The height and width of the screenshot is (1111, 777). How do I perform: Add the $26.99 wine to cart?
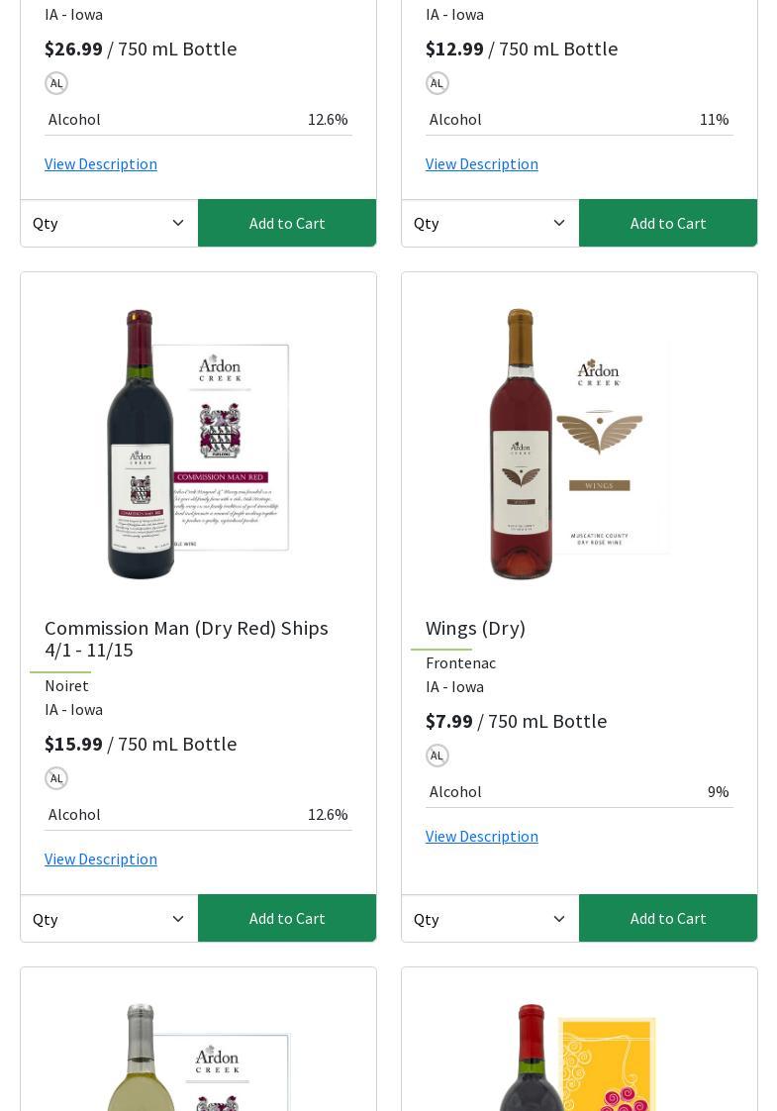click(x=287, y=223)
